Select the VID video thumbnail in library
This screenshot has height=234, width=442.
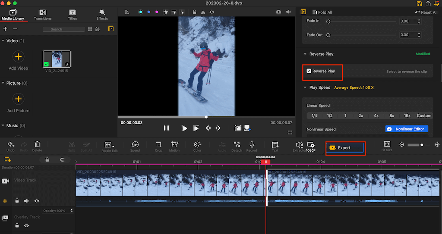coord(57,59)
